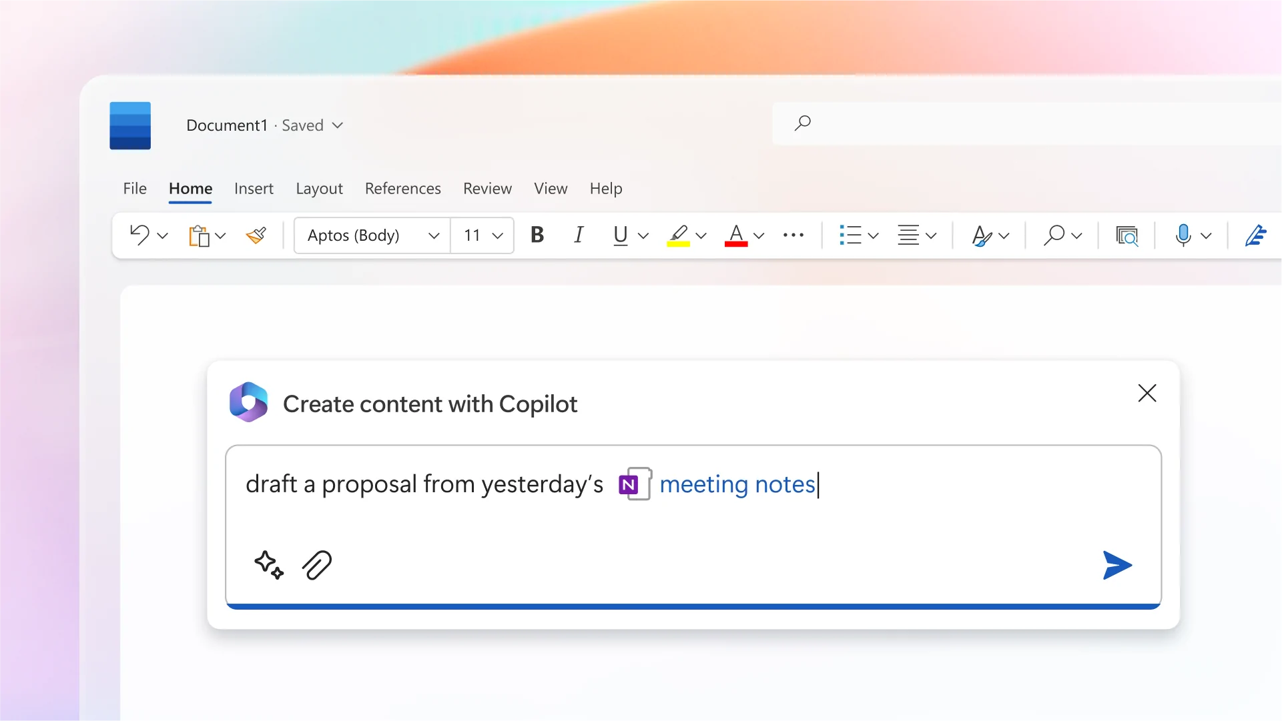The image size is (1282, 721).
Task: Expand the Find options dropdown arrow
Action: tap(1076, 235)
